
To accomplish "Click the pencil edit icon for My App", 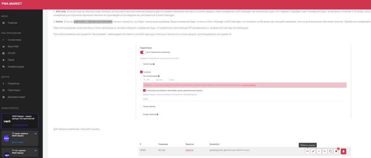I will pos(313,151).
